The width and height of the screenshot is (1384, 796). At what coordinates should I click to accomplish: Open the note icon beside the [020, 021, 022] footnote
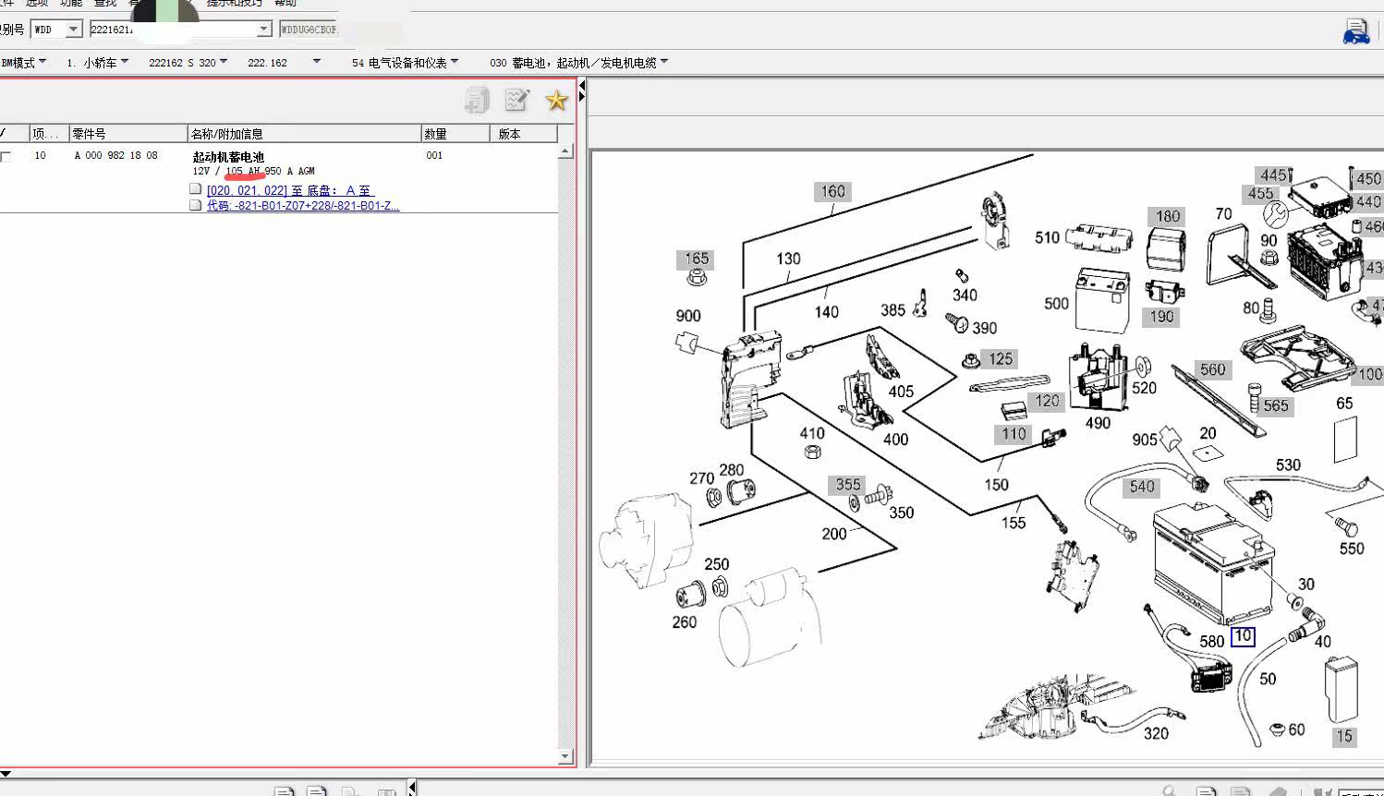pos(195,189)
